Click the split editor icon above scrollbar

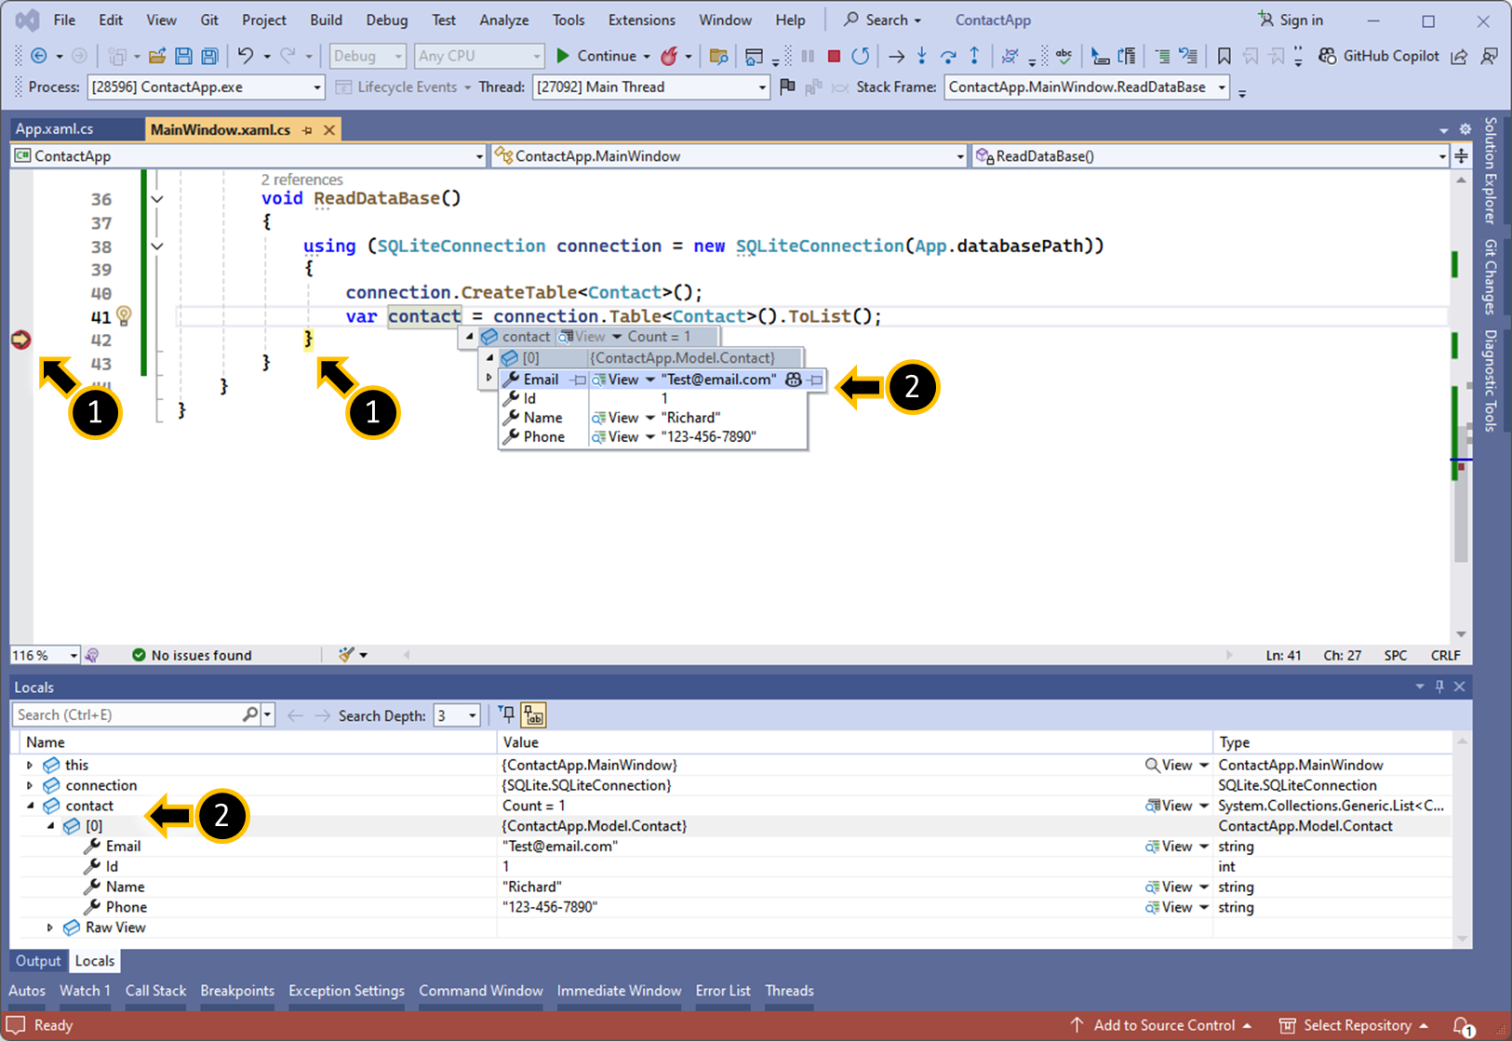pos(1461,155)
